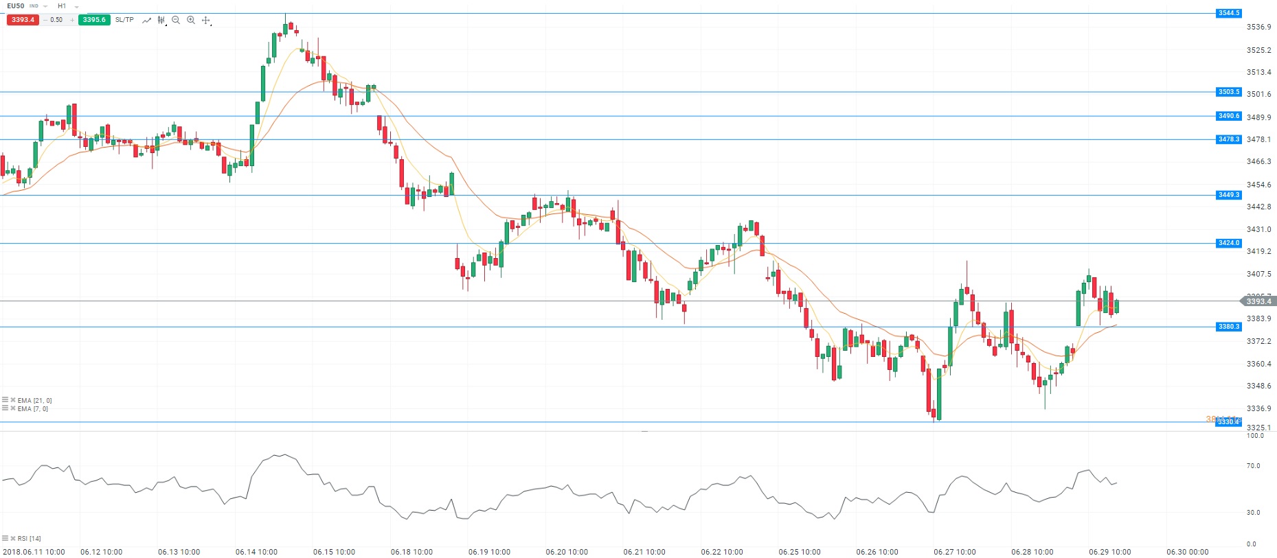Zoom in the chart with the magnifier

(191, 21)
